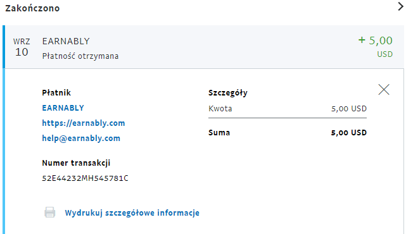
Task: Open the Wydrukuj szczegółowe informacje link
Action: point(132,212)
